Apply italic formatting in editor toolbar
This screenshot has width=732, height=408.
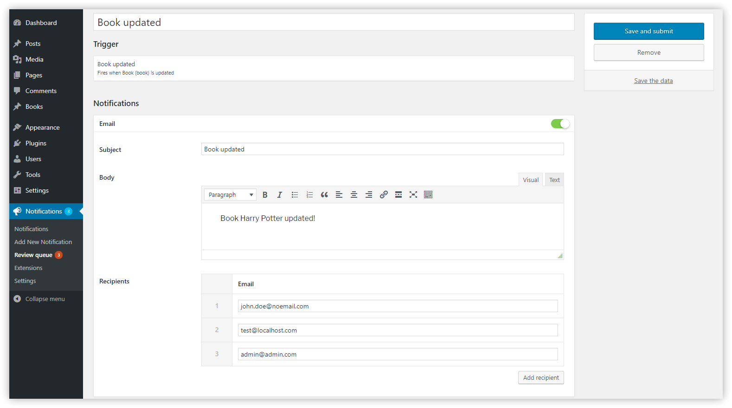[x=280, y=195]
